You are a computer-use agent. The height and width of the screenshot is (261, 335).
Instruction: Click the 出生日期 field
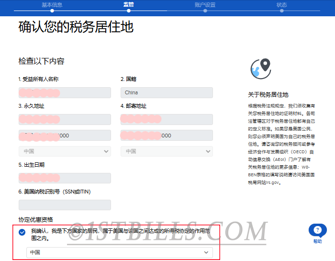point(65,178)
